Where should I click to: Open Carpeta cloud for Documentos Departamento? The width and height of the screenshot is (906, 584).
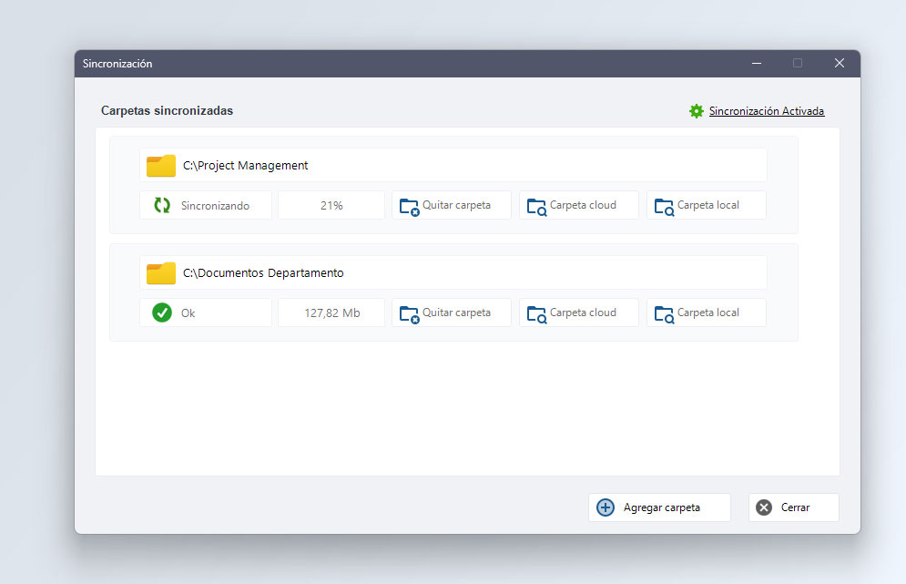579,312
